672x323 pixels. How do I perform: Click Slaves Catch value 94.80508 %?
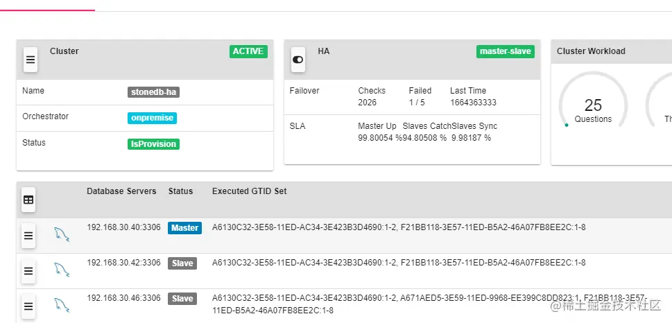[x=424, y=138]
